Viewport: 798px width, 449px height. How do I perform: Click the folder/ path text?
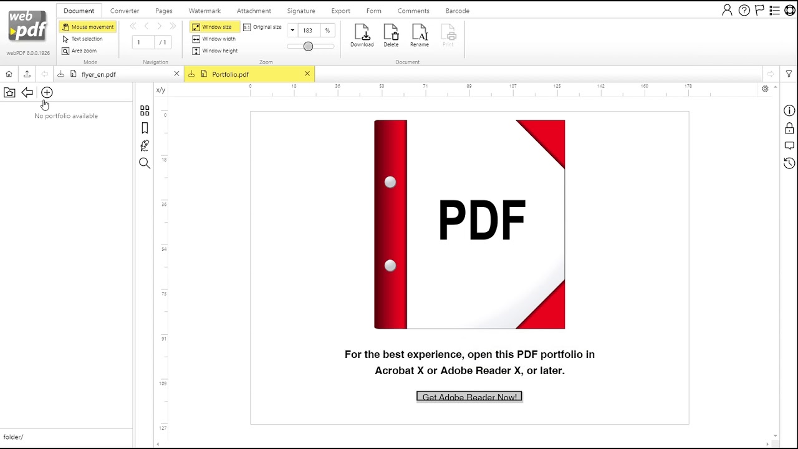click(13, 437)
